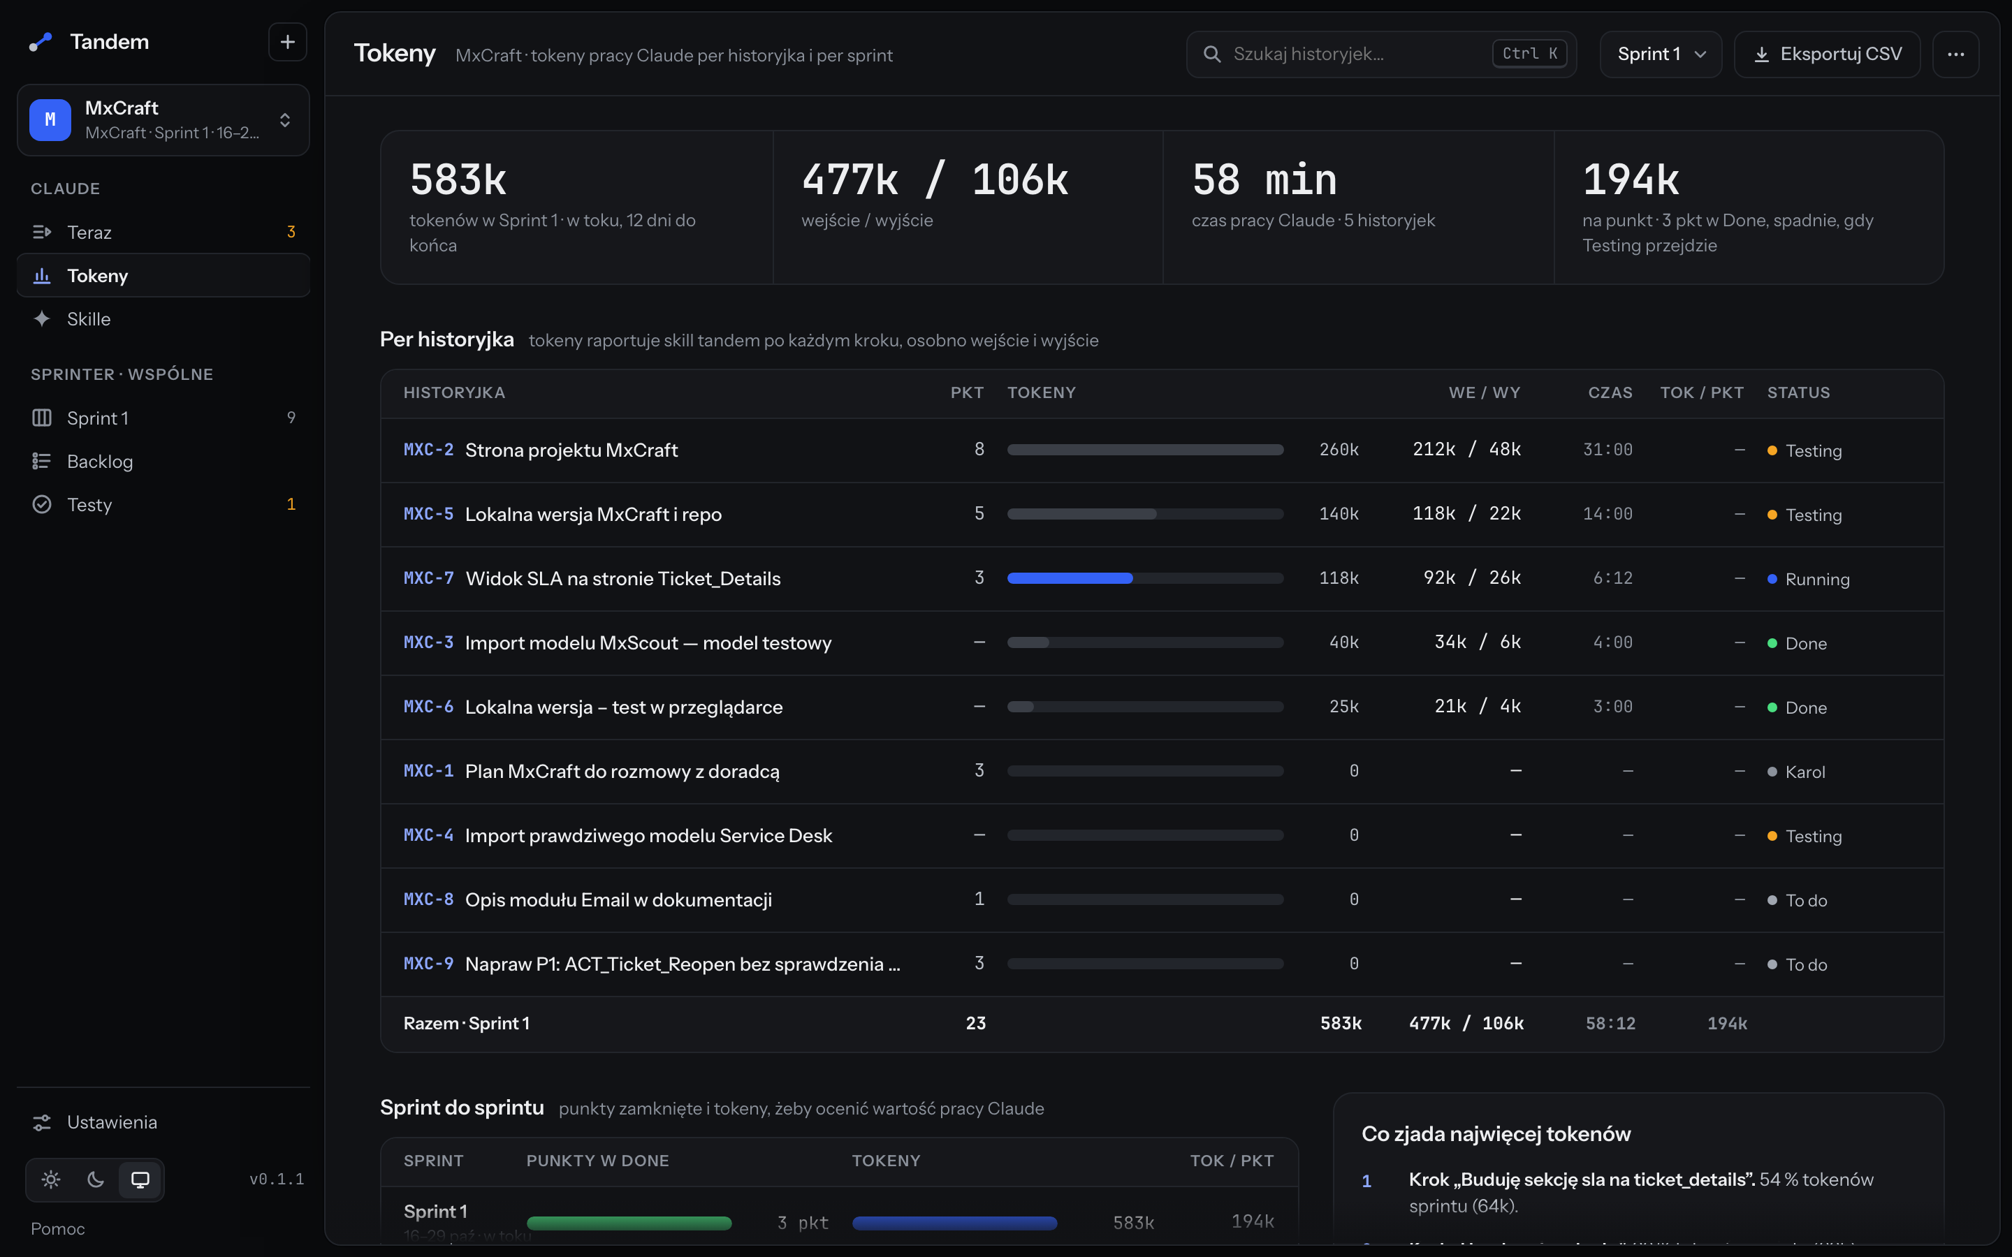The width and height of the screenshot is (2012, 1257).
Task: Click the MXC-8 Opis modułu Email row
Action: (x=1162, y=899)
